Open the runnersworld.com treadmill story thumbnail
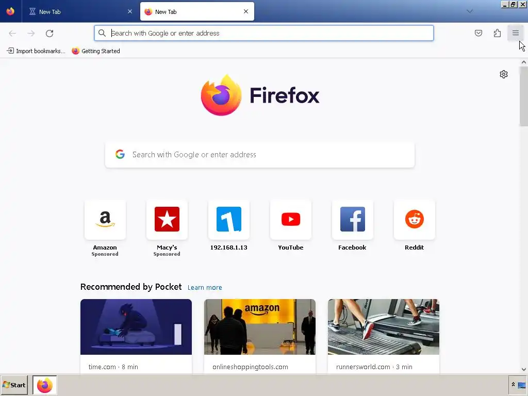Screen dimensions: 528x396 [384, 326]
